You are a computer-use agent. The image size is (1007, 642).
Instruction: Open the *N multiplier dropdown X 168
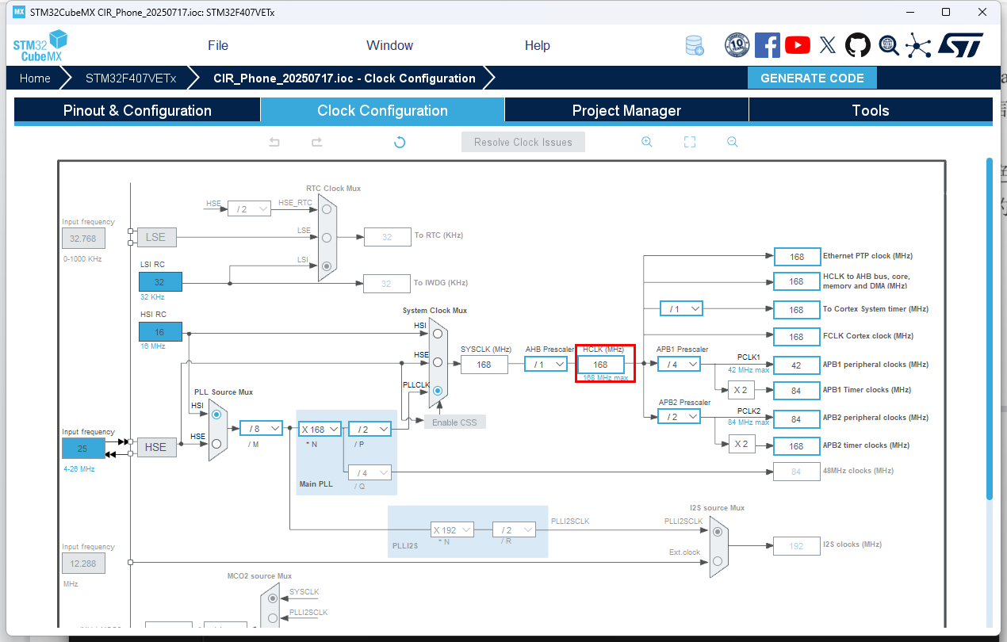click(x=320, y=429)
